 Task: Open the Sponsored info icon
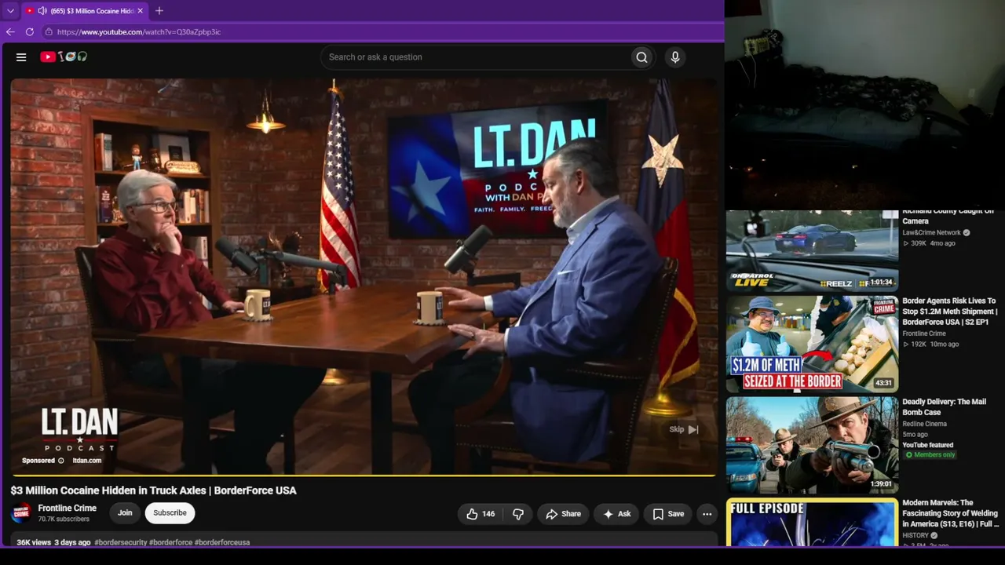61,461
